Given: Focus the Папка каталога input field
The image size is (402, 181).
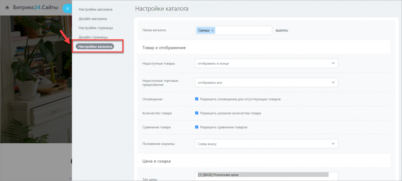Looking at the screenshot, I should pyautogui.click(x=233, y=30).
